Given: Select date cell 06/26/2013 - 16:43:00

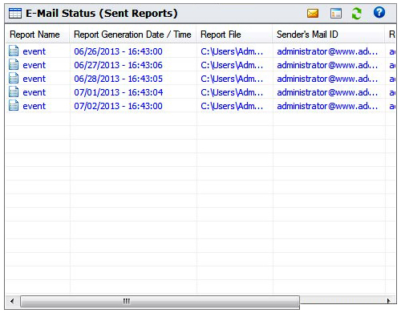Looking at the screenshot, I should point(118,51).
